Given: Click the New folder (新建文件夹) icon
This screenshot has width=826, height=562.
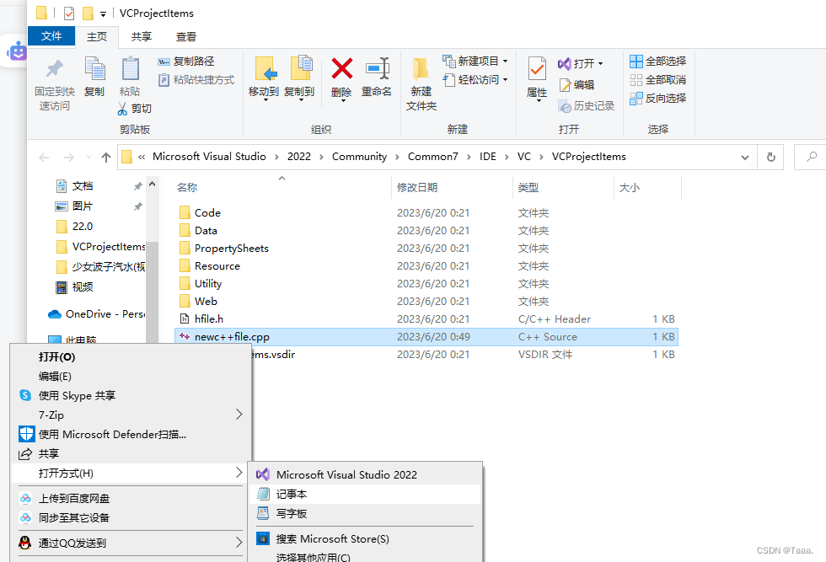Looking at the screenshot, I should (x=421, y=70).
